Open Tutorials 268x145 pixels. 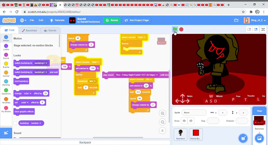(57, 20)
